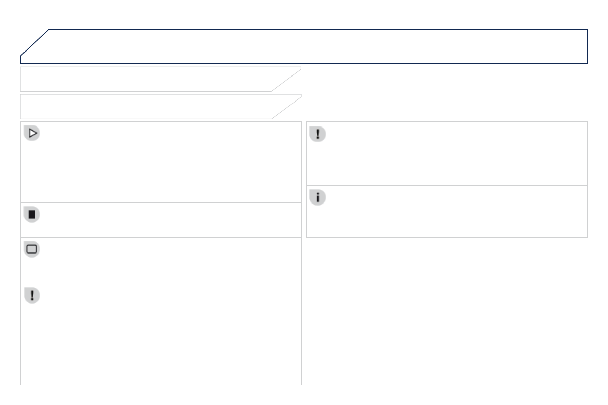Click the blank area right of the gray tabs

click(444, 93)
